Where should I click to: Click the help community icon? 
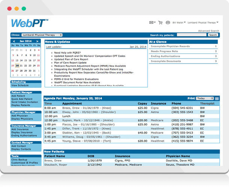(168, 22)
